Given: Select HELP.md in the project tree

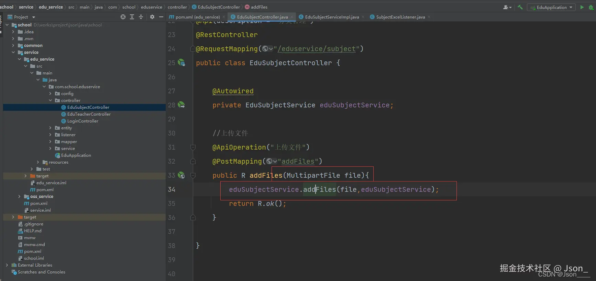Looking at the screenshot, I should point(33,231).
